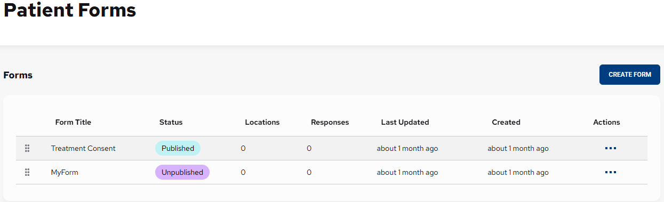
Task: Click the Responses column header
Action: 330,122
